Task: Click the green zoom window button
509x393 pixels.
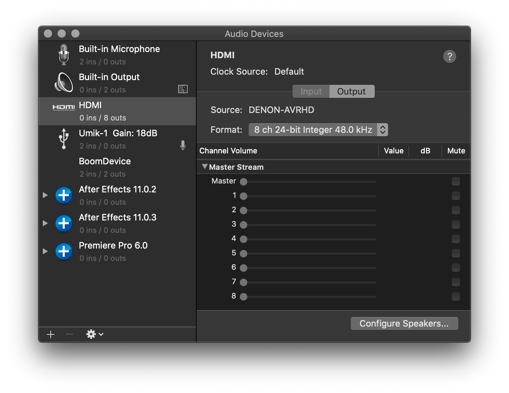Action: pos(75,34)
